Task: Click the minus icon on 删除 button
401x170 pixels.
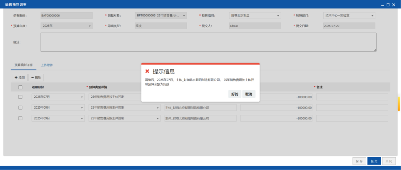Action: point(33,77)
